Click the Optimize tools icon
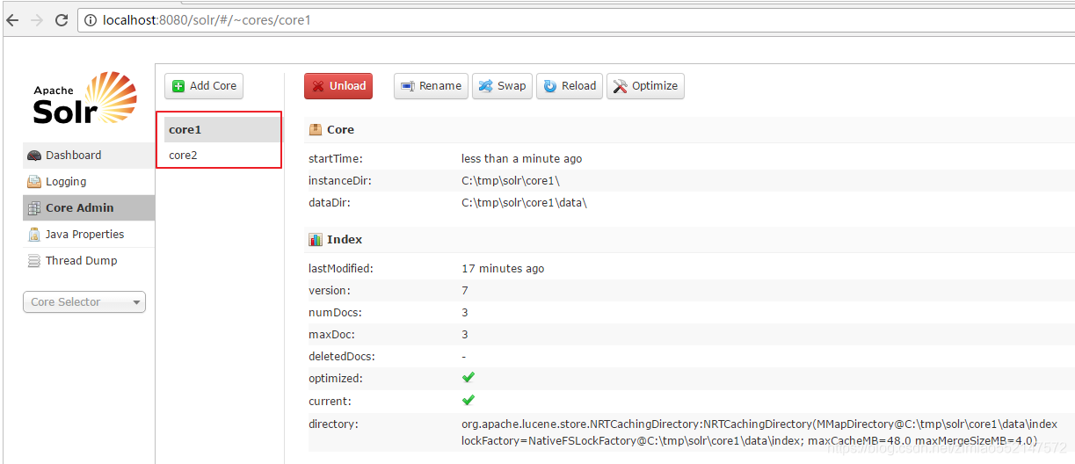The height and width of the screenshot is (464, 1075). coord(621,86)
